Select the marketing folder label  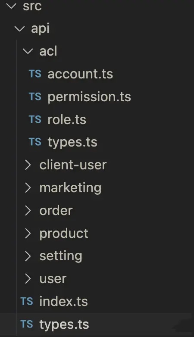[x=70, y=188]
